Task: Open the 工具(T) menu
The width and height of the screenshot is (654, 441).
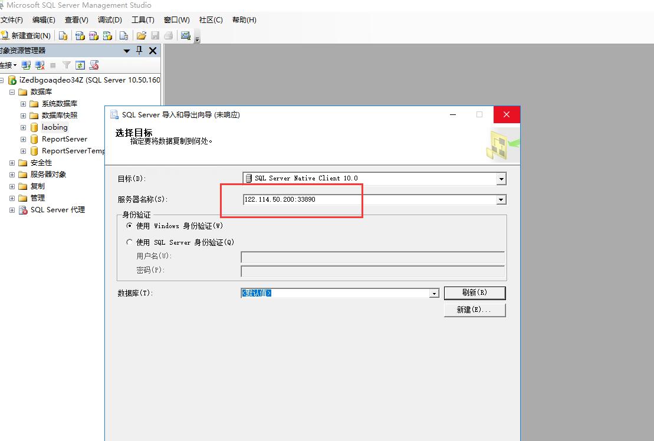Action: [x=143, y=20]
